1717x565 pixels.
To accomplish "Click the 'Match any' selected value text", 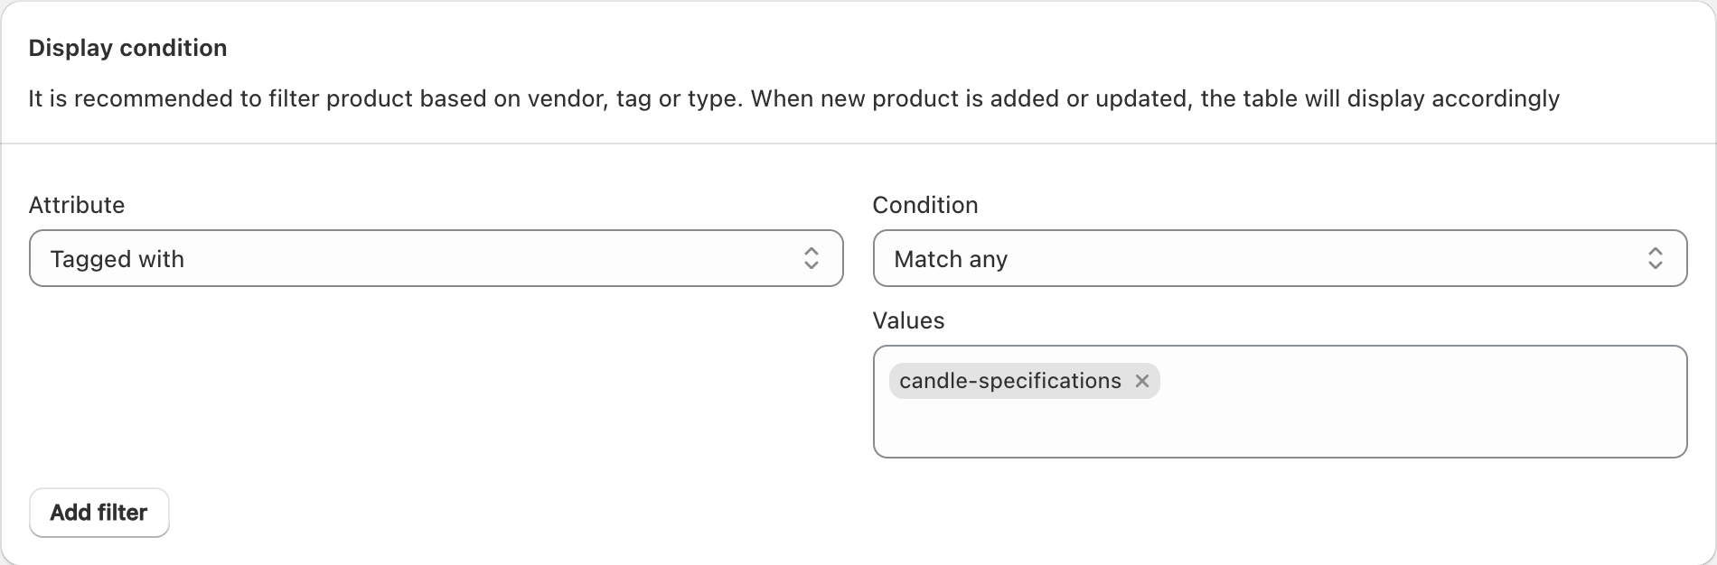I will 951,259.
